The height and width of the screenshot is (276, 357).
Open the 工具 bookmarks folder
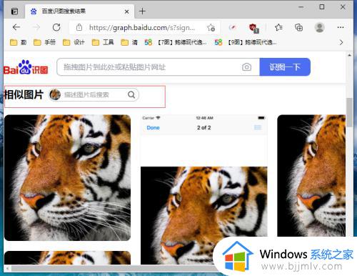(103, 42)
